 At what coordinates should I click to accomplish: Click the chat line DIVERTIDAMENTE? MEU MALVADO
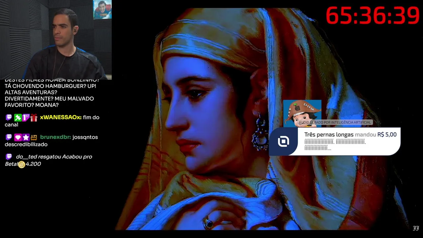click(x=49, y=99)
